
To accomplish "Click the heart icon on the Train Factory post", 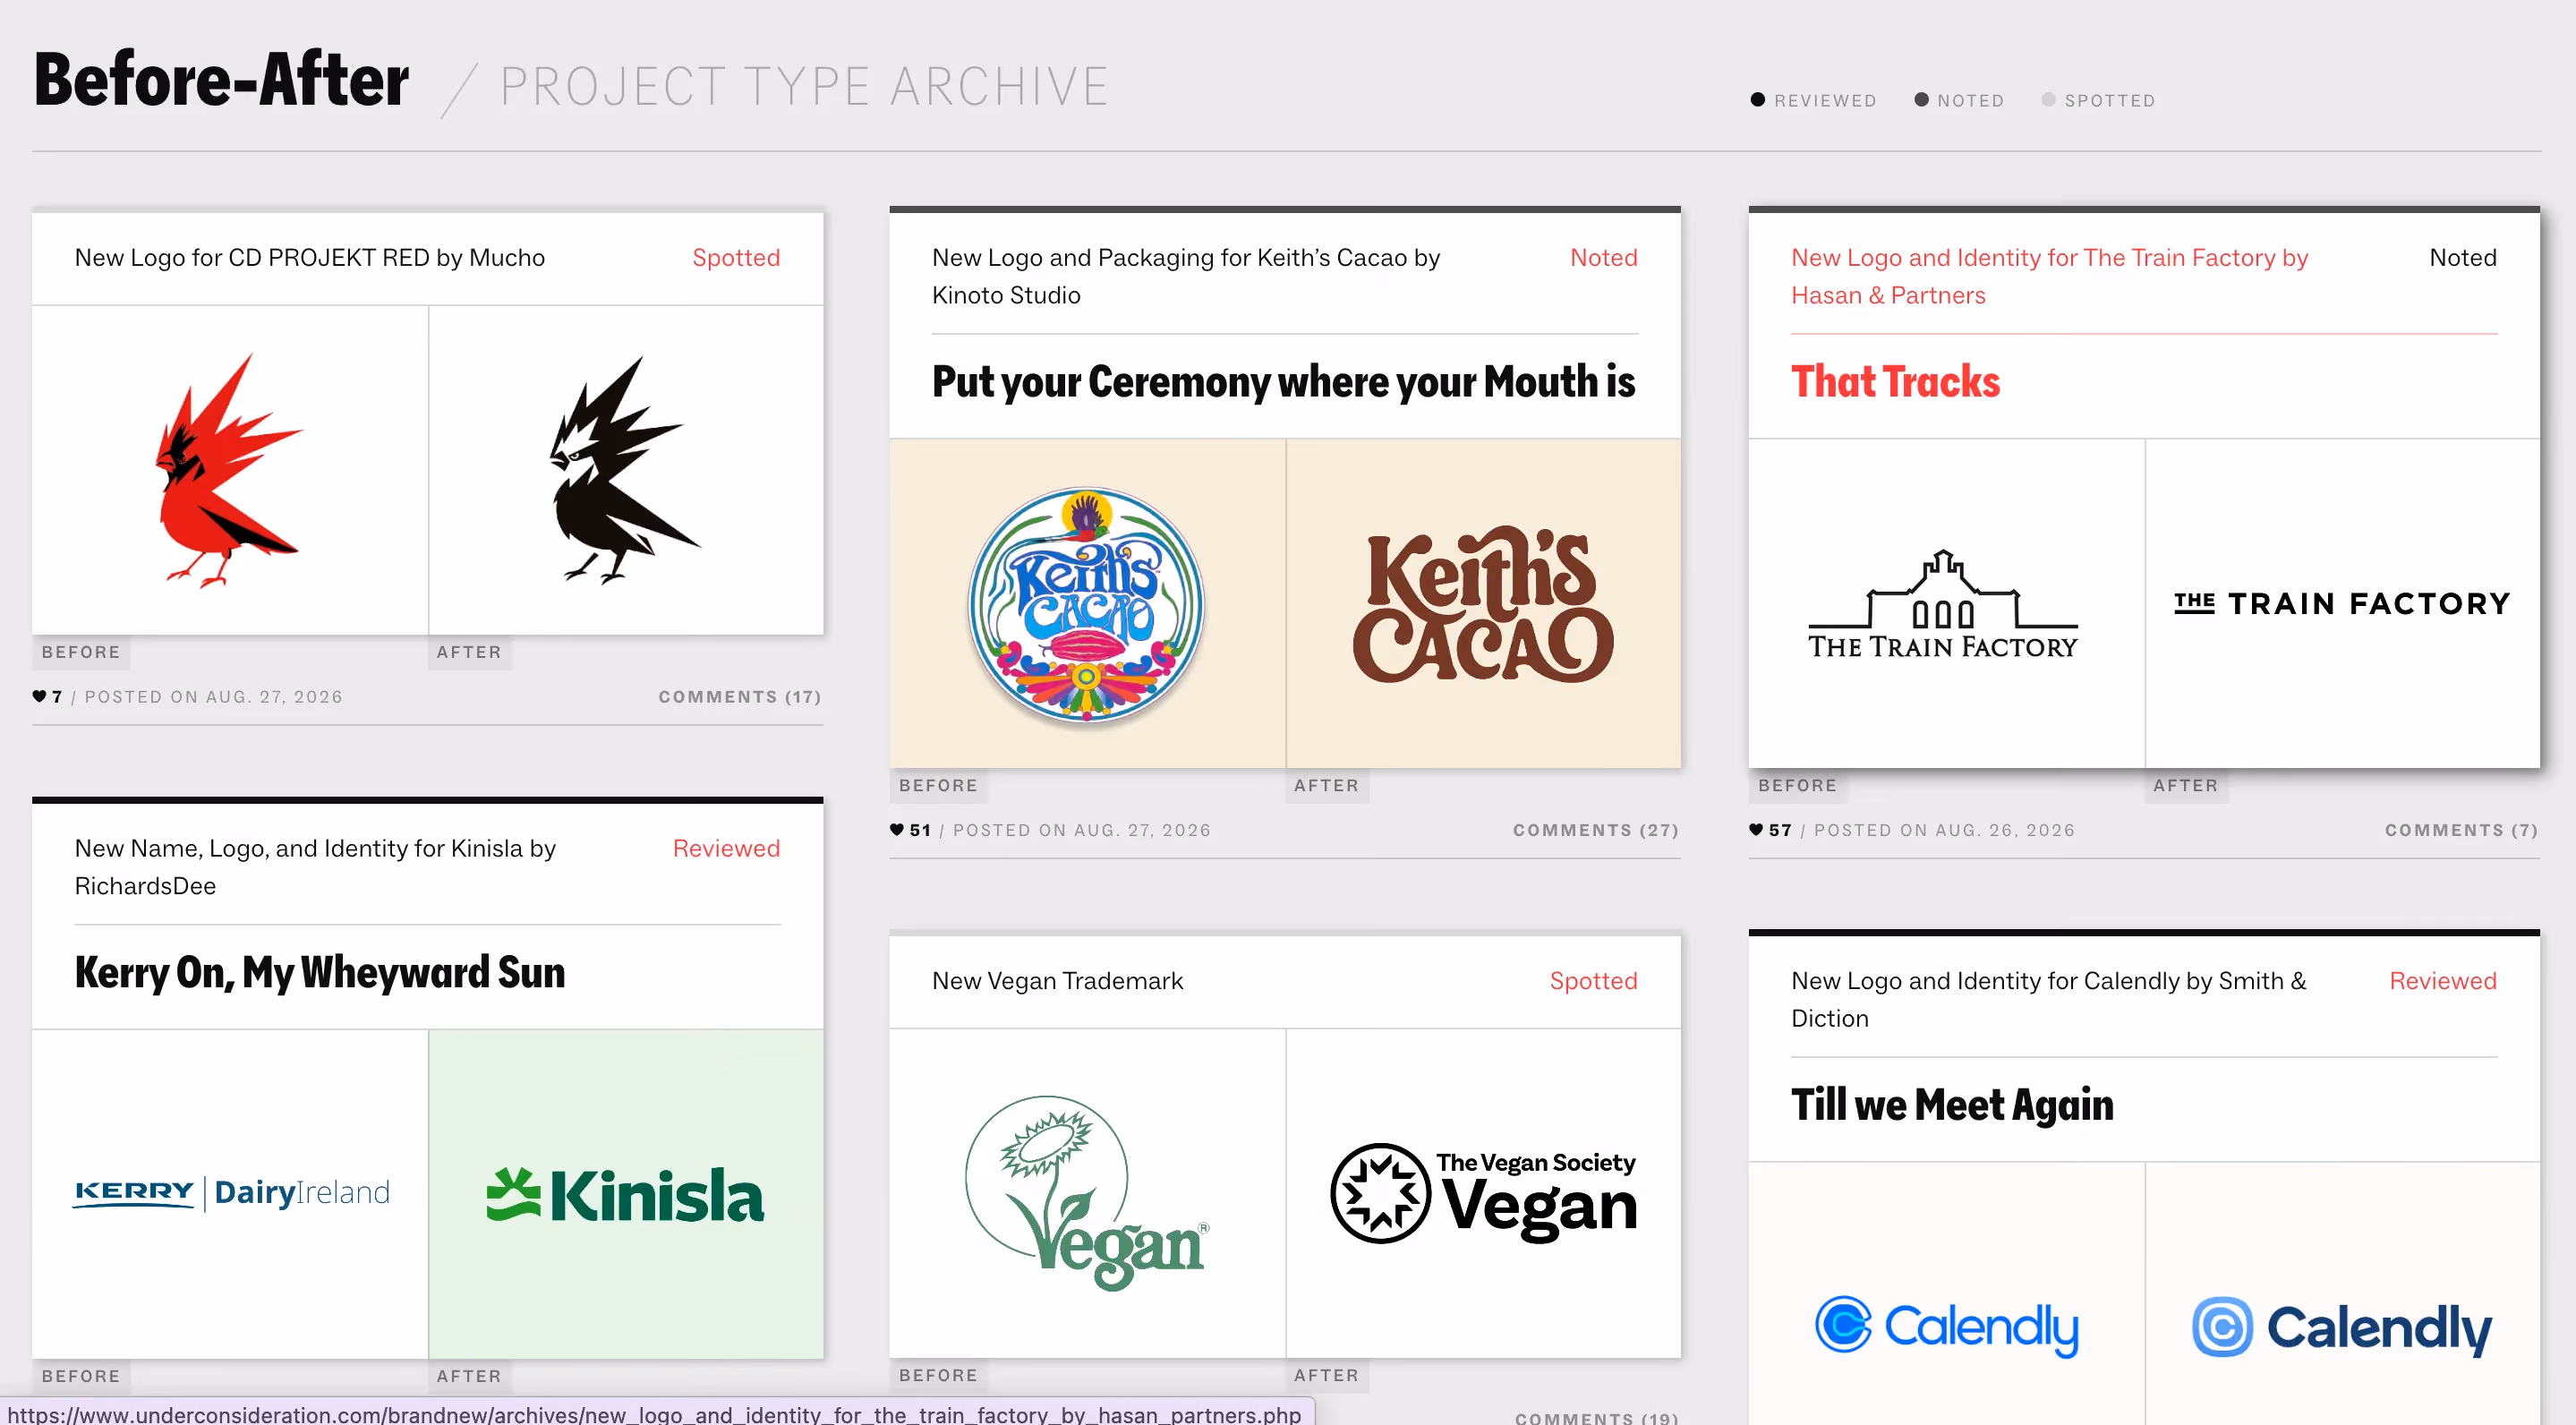I will (x=1755, y=829).
